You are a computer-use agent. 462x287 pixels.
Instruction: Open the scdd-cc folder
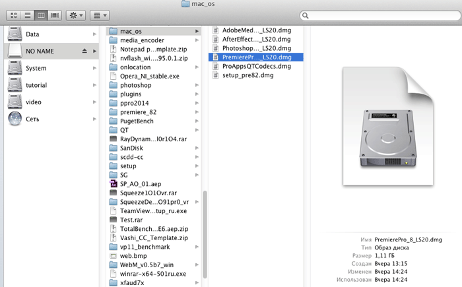point(154,157)
